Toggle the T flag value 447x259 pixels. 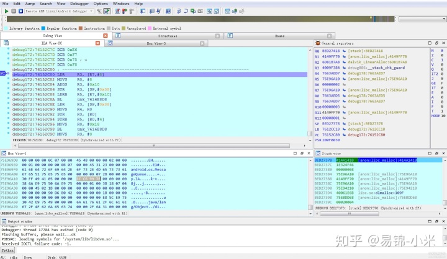point(442,111)
